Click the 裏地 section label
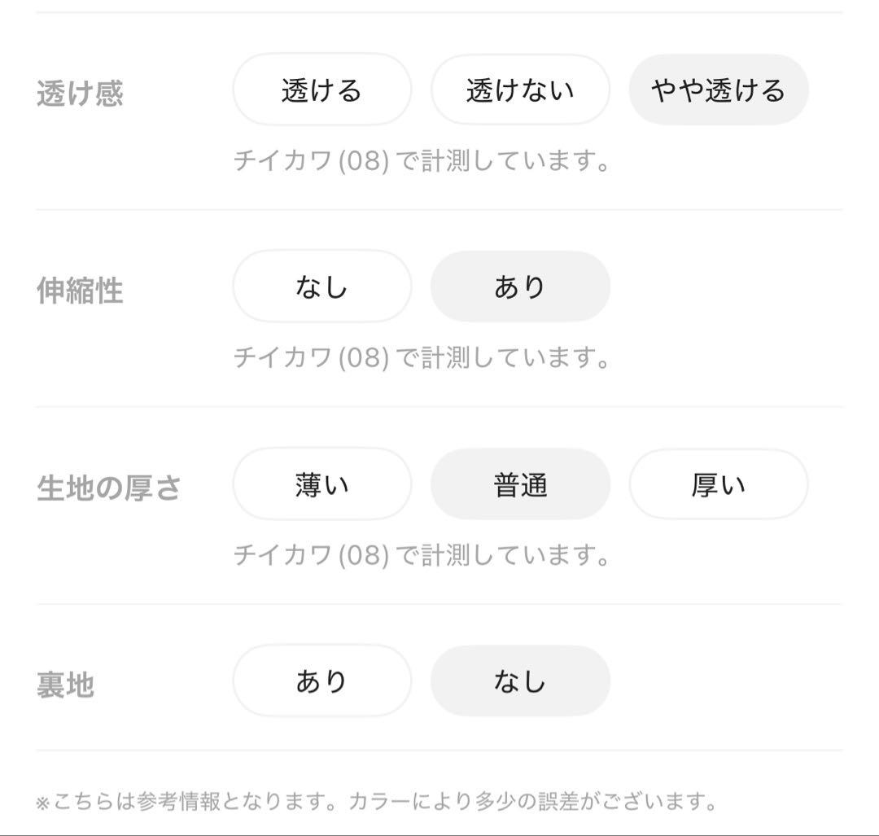879x836 pixels. point(66,684)
